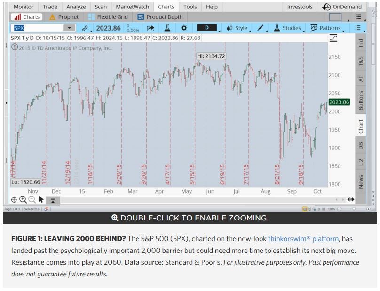Open the Analyze tab
380x291 pixels.
click(x=76, y=7)
